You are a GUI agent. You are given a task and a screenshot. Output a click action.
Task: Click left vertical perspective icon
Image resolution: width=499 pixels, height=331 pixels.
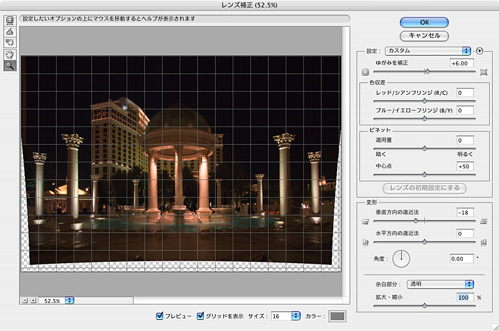tap(366, 221)
